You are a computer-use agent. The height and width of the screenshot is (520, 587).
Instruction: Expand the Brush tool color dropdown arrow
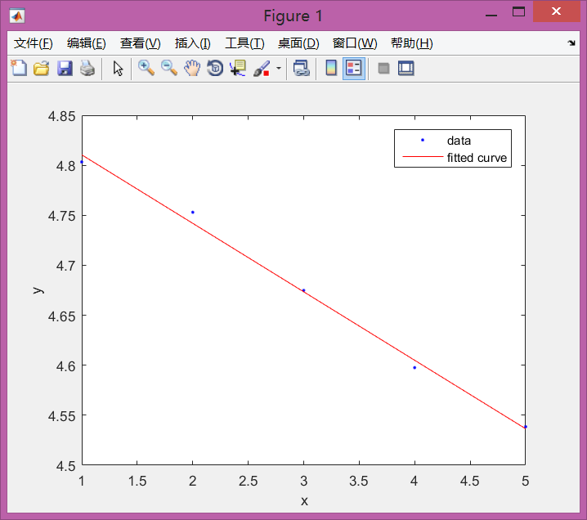[x=279, y=69]
